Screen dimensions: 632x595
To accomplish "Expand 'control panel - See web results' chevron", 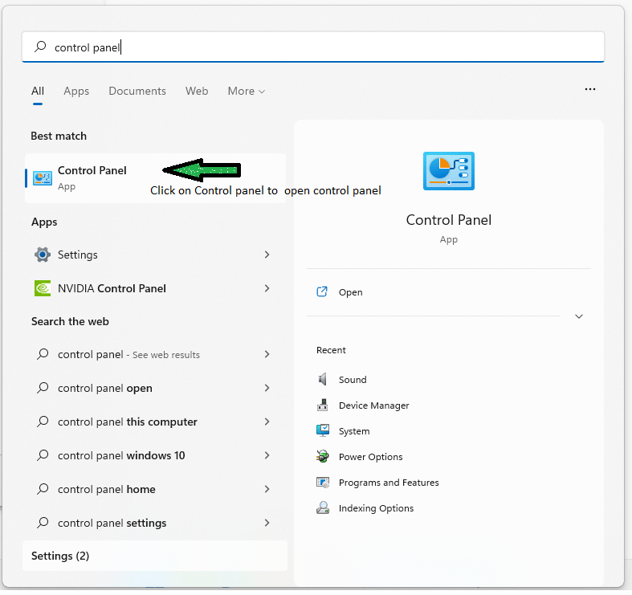I will (267, 354).
